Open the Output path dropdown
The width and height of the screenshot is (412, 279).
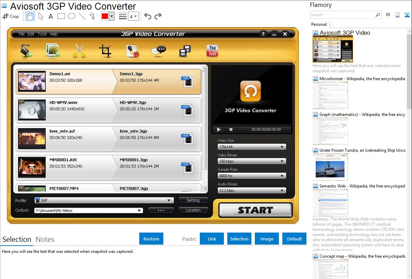tap(88, 210)
